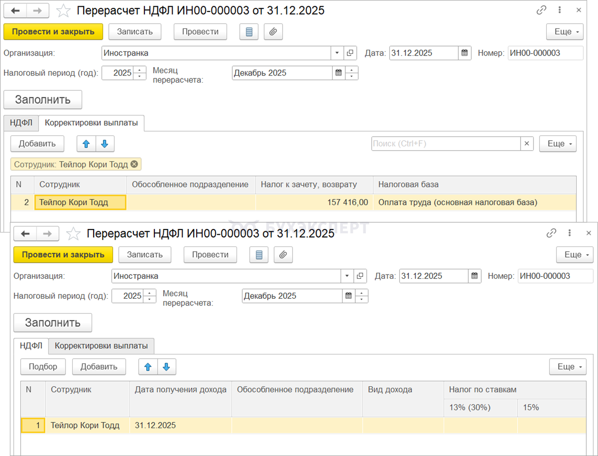Screen dimensions: 598x456
Task: Move the row down with the blue arrow in the lower window
Action: coord(166,367)
